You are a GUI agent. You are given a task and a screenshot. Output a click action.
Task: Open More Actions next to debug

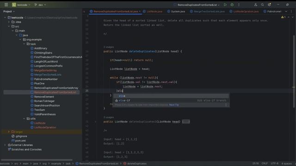point(239,5)
